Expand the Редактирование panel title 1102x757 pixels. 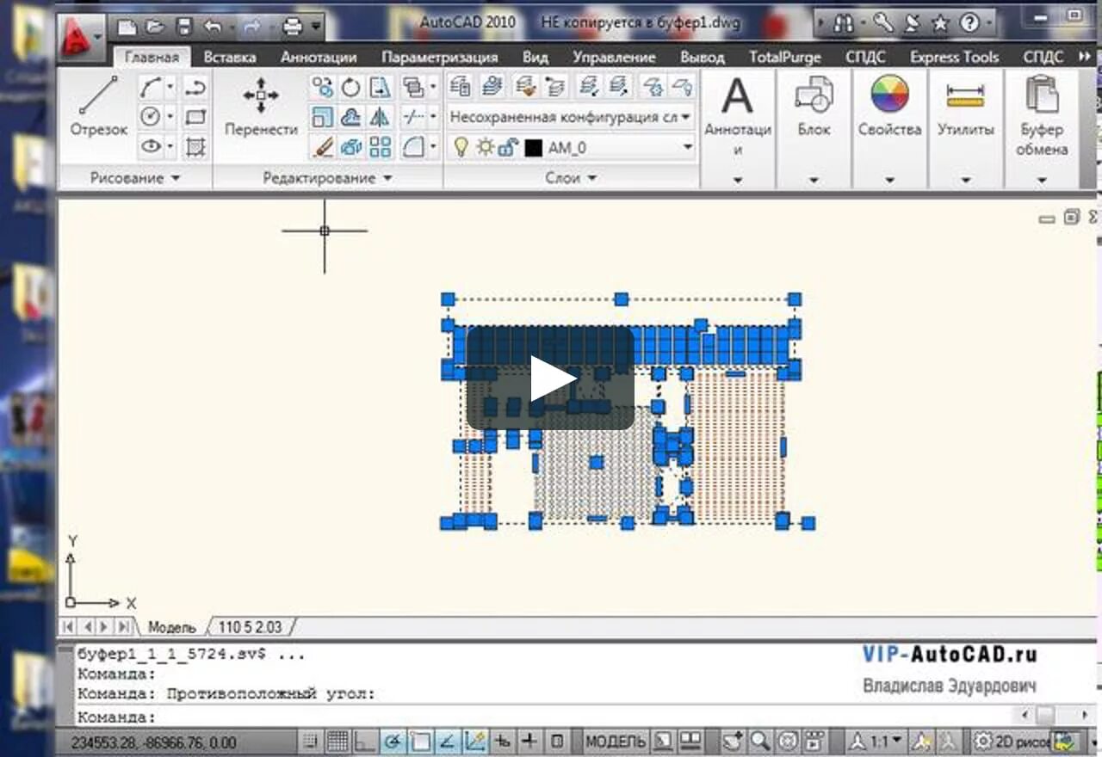click(327, 178)
